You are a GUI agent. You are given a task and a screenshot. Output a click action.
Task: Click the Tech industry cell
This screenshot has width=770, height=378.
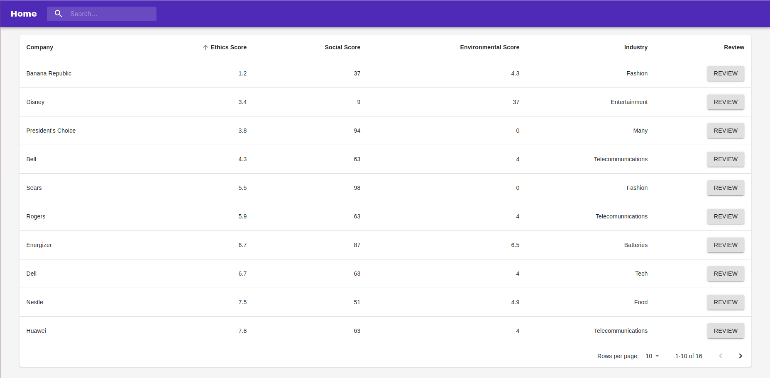[x=641, y=274]
